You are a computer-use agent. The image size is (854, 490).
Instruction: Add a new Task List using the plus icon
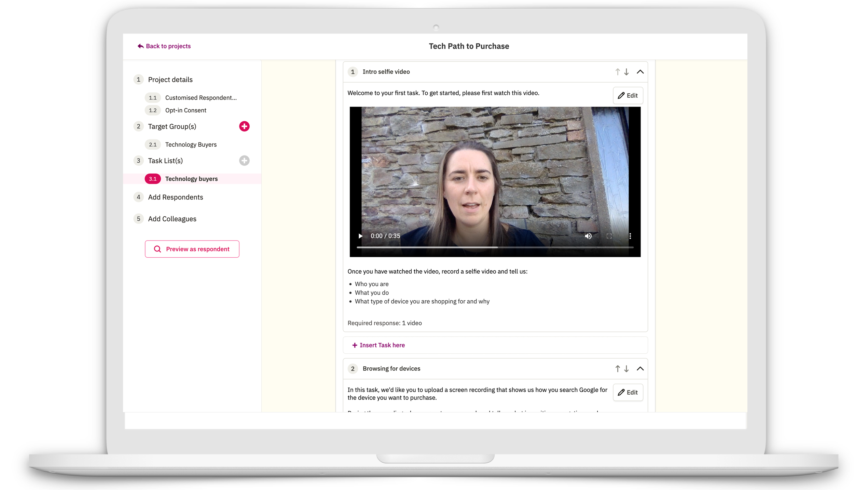(244, 161)
